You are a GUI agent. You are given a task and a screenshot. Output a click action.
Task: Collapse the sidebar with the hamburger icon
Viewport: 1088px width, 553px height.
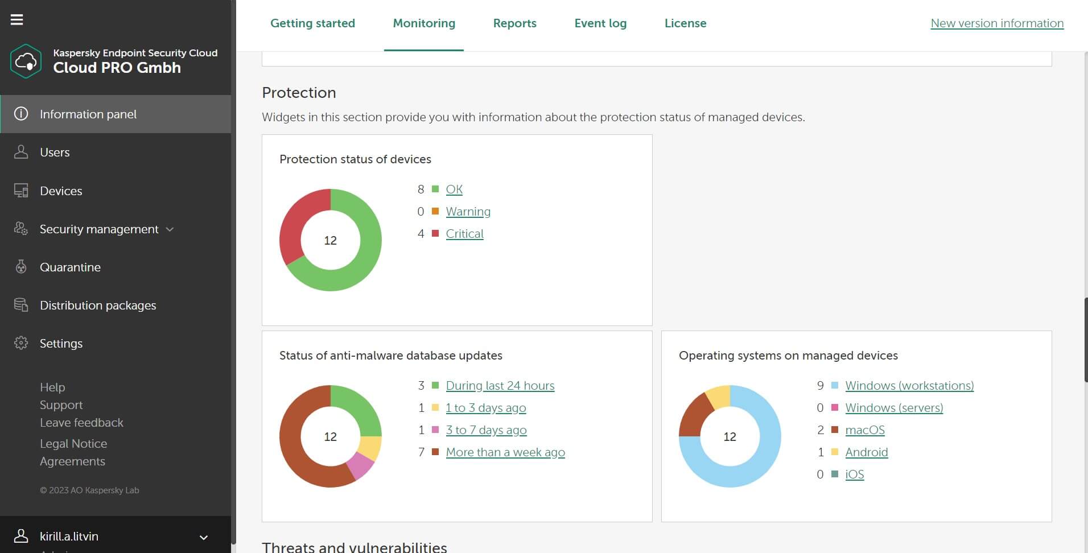17,19
